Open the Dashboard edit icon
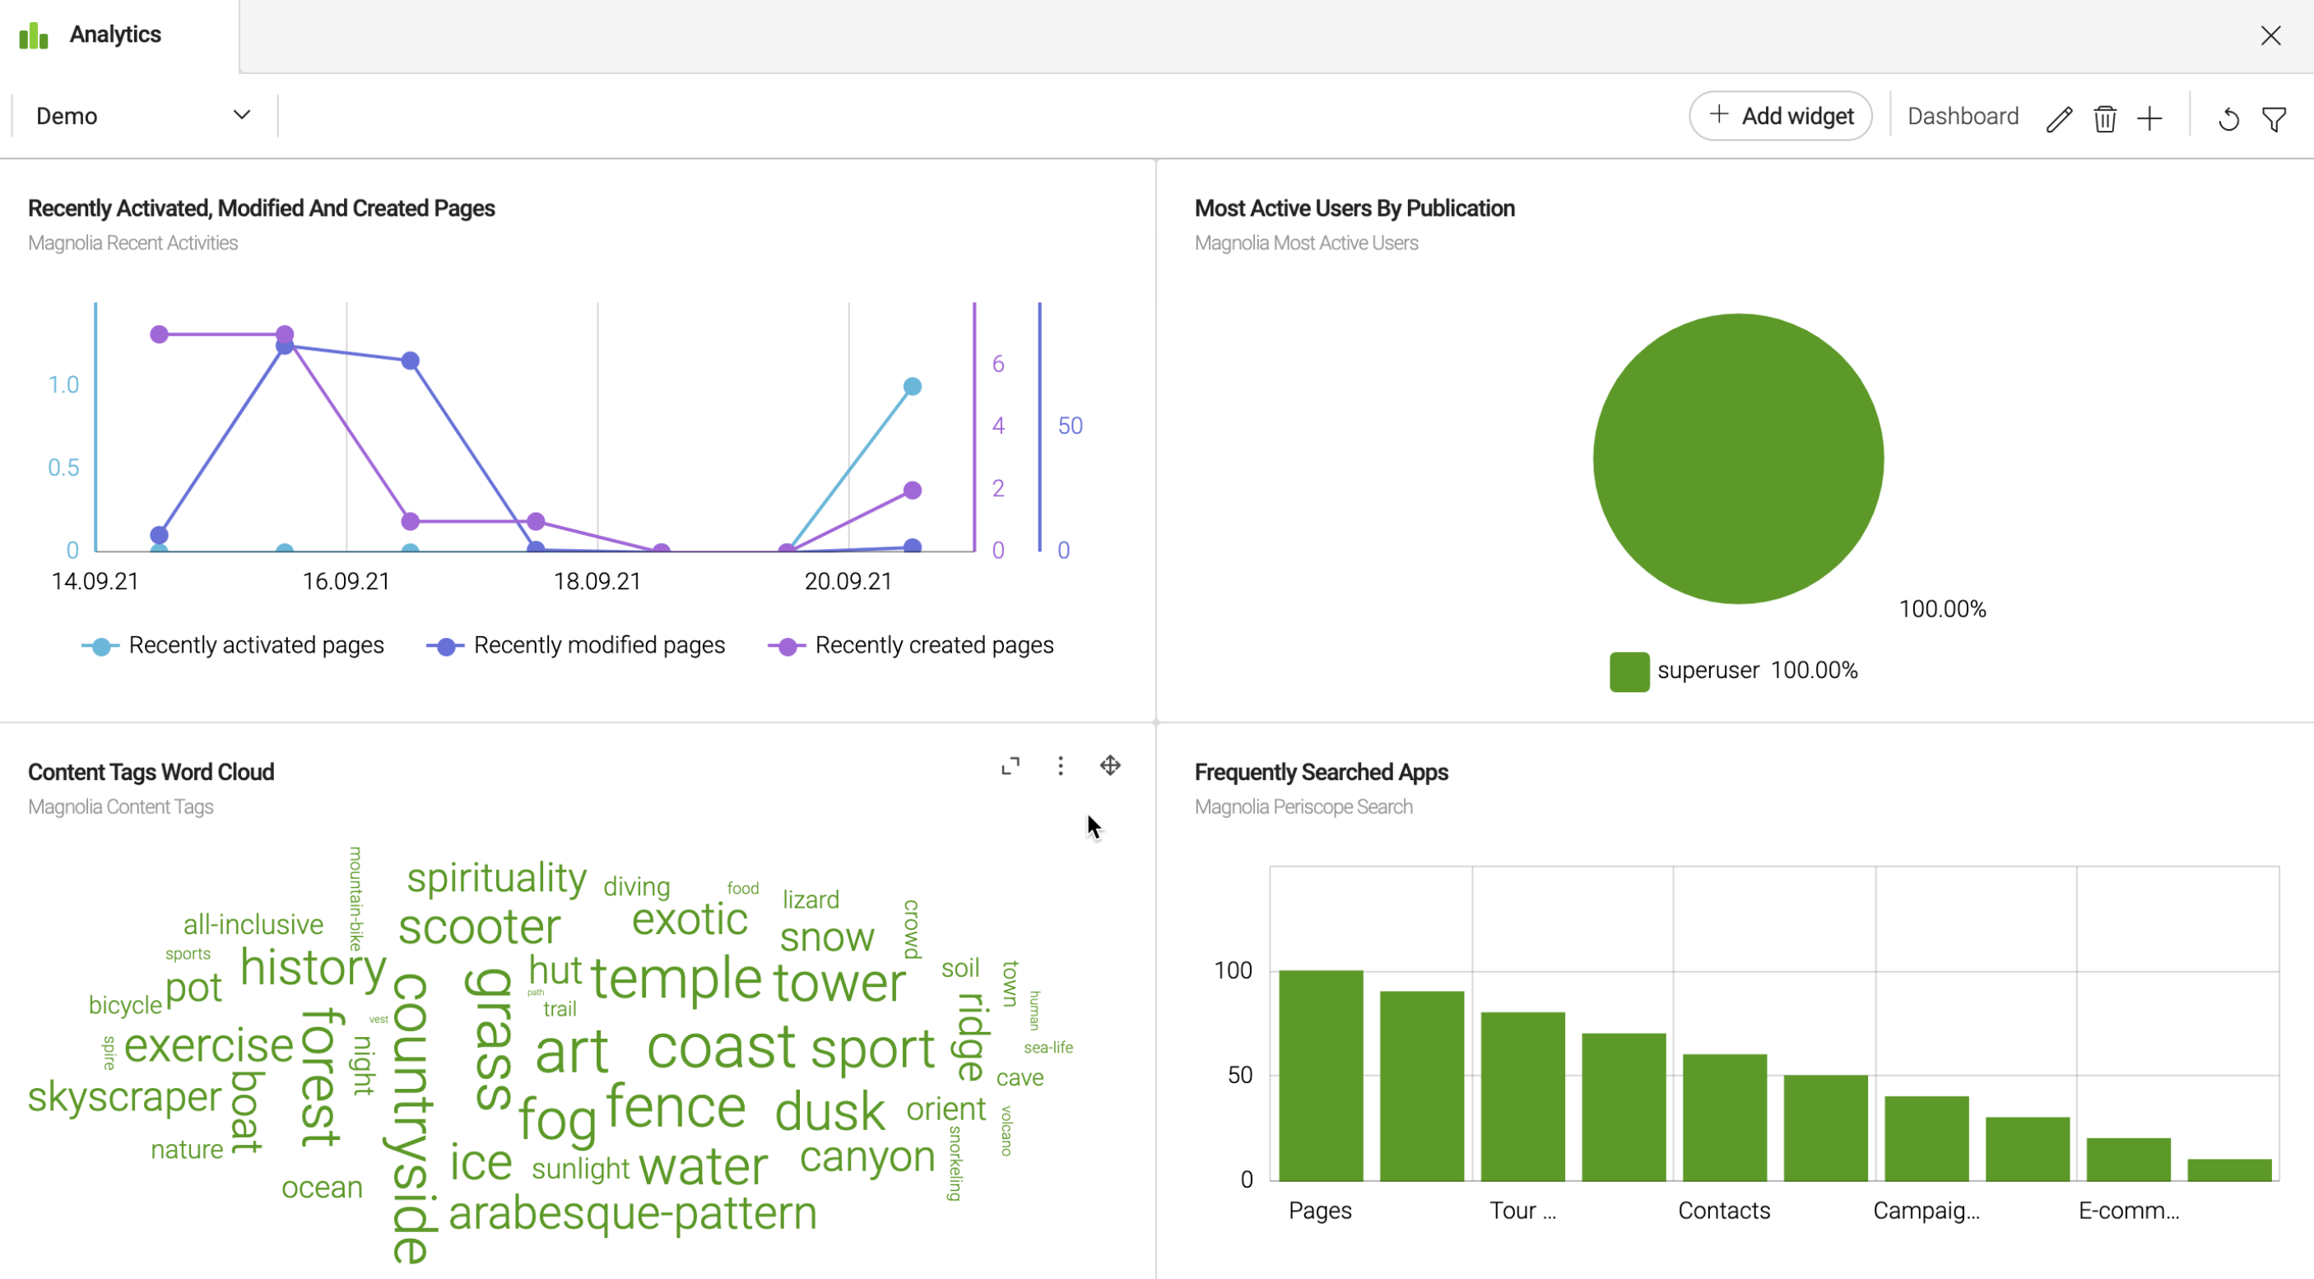The width and height of the screenshot is (2314, 1279). tap(2056, 119)
